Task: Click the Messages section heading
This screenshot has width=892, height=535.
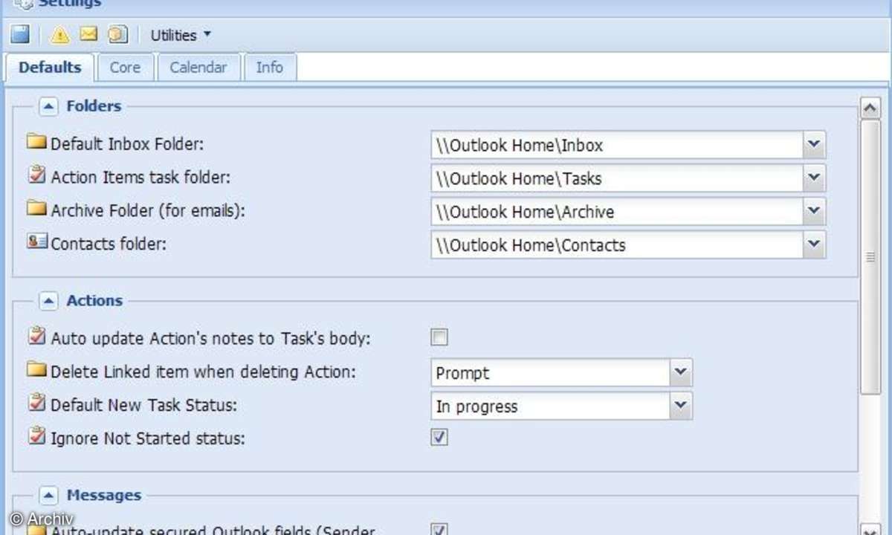Action: coord(103,496)
